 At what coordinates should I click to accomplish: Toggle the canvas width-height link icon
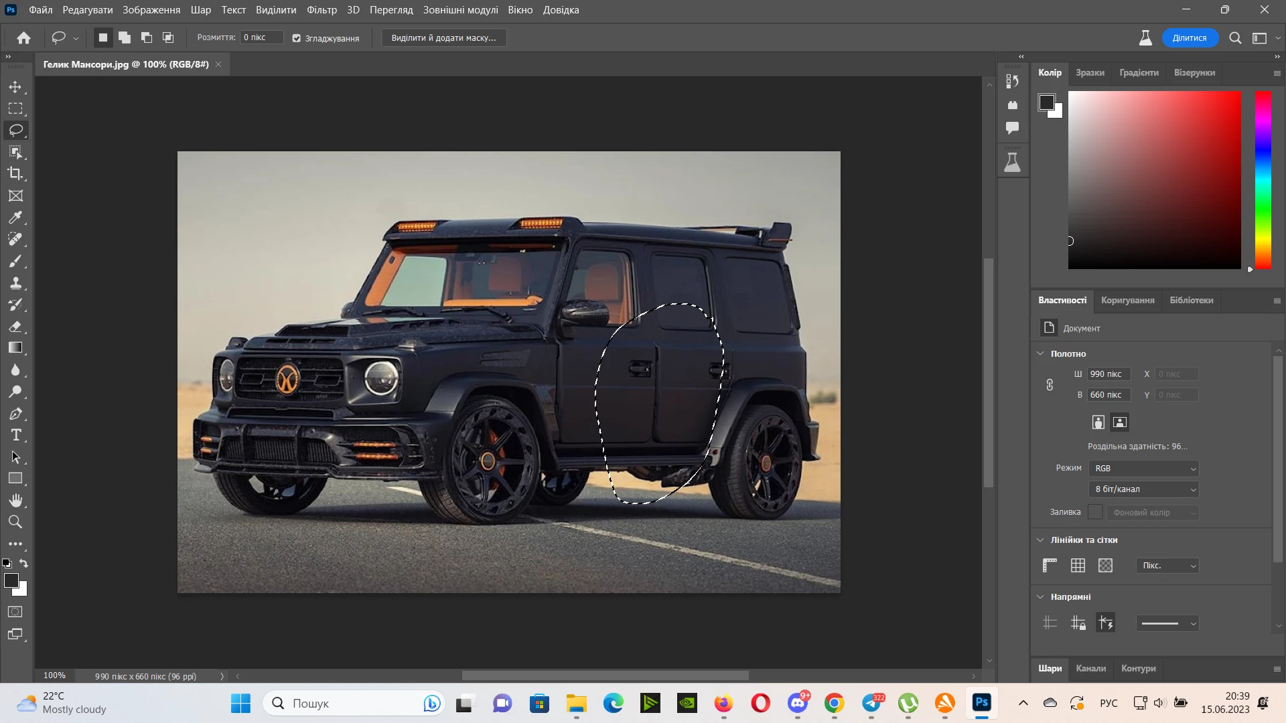click(1050, 385)
